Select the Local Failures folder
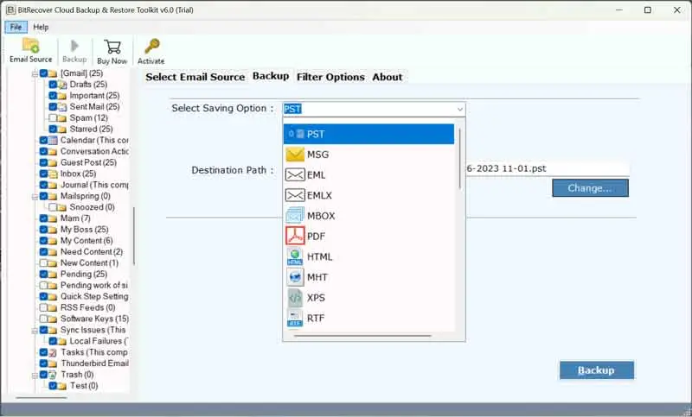Screen dimensions: 692x417 click(99, 341)
